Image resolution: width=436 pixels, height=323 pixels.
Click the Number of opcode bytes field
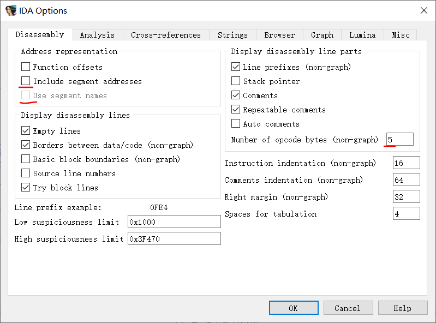pyautogui.click(x=399, y=140)
